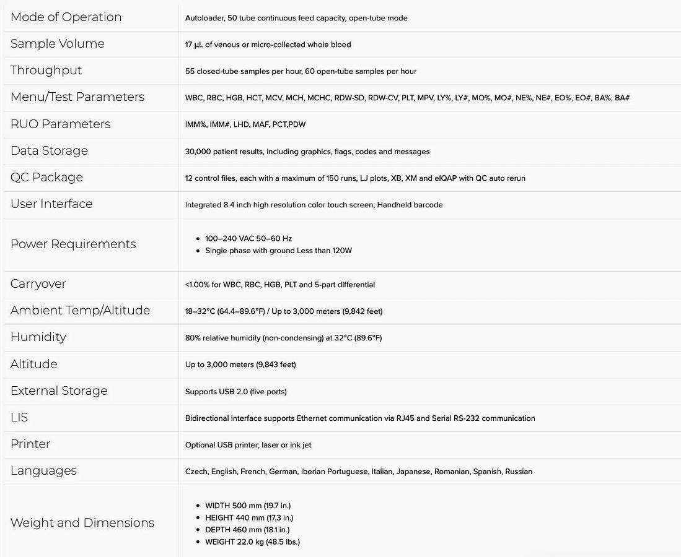Click the External Storage row label

[59, 391]
